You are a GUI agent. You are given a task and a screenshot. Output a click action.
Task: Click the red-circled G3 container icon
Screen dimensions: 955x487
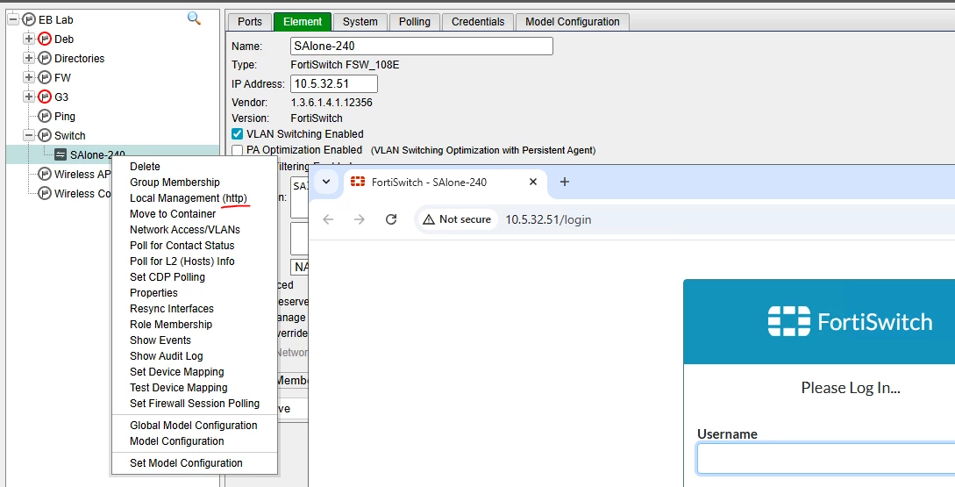45,97
